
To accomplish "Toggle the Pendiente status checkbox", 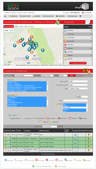I will tap(10, 118).
